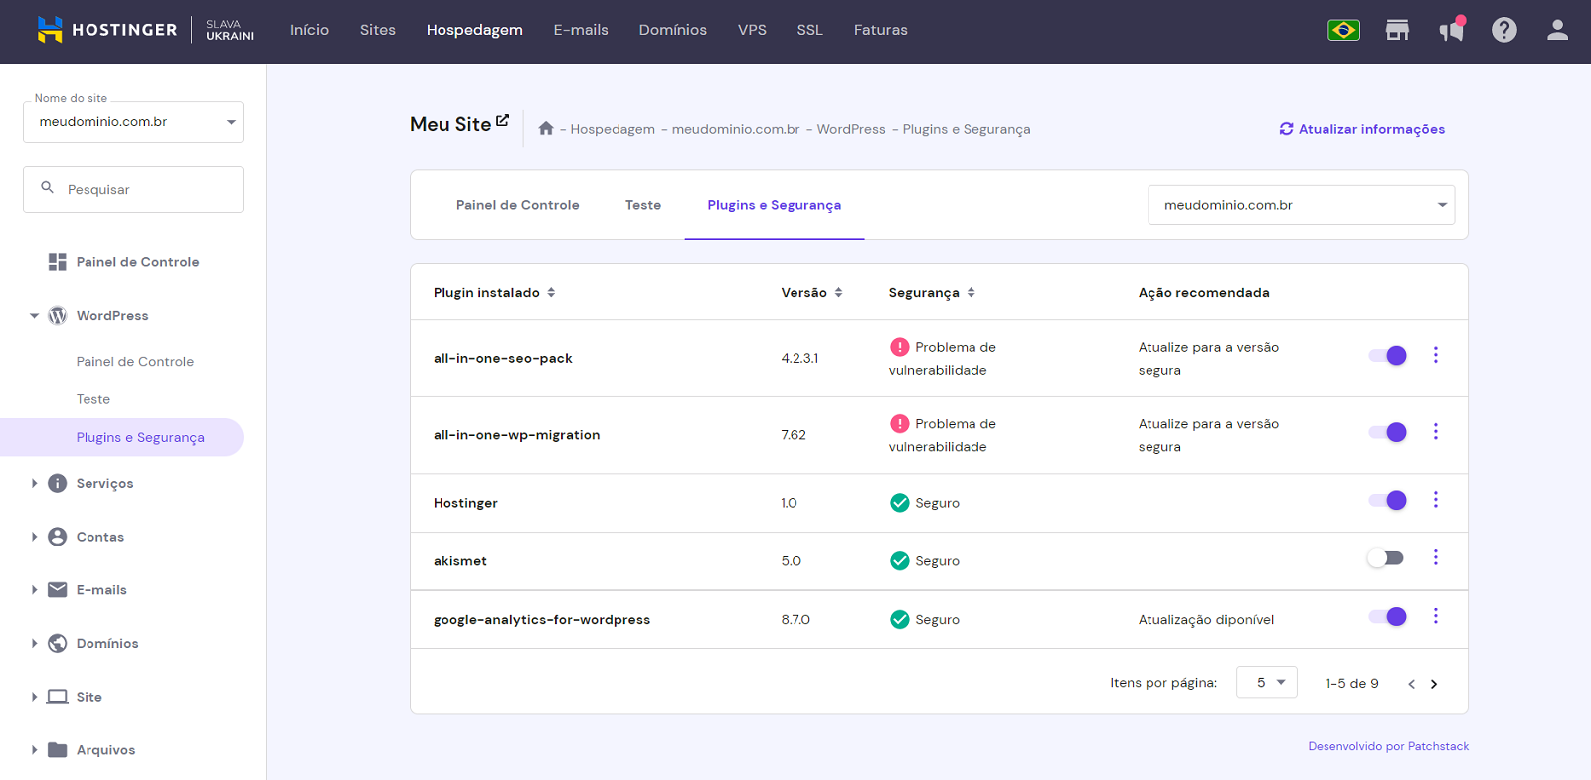Expand the Arquivos sidebar section
The height and width of the screenshot is (780, 1591).
(x=34, y=749)
